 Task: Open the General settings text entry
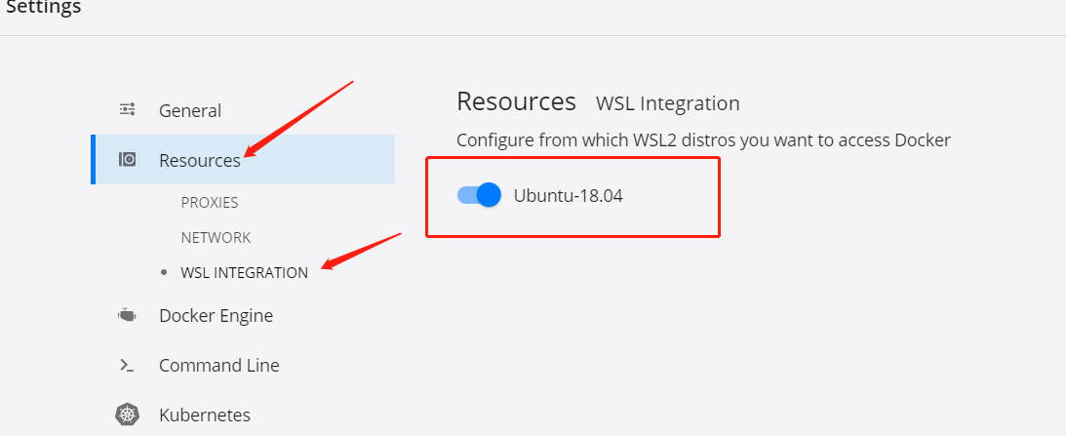click(x=190, y=111)
